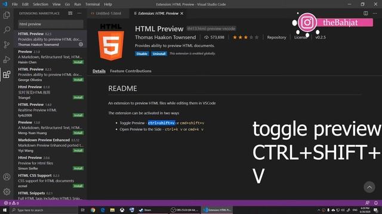Screen dimensions: 382x214
Task: Open the Explorer view in activity bar
Action: pyautogui.click(x=7, y=15)
